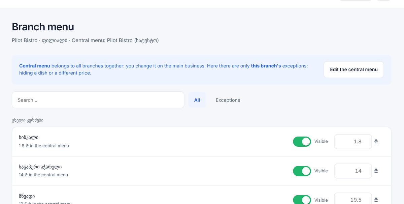Toggle visibility switch for ხაჭაპური აჭარული
This screenshot has width=404, height=204.
302,171
